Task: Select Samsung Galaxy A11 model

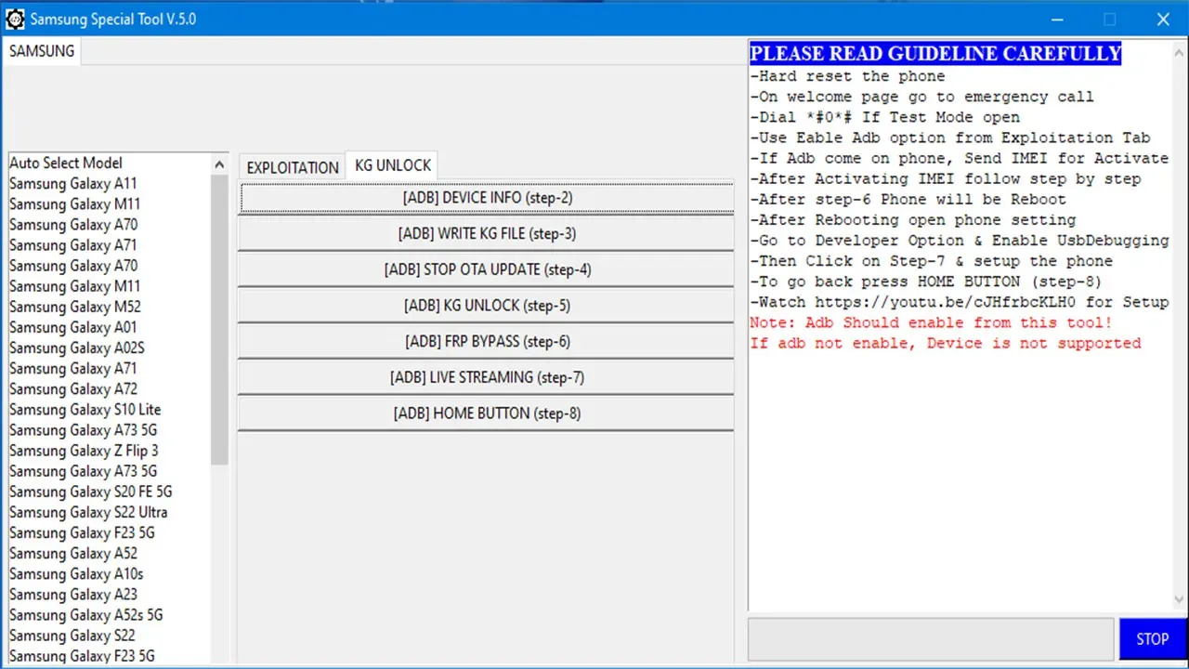Action: (x=72, y=183)
